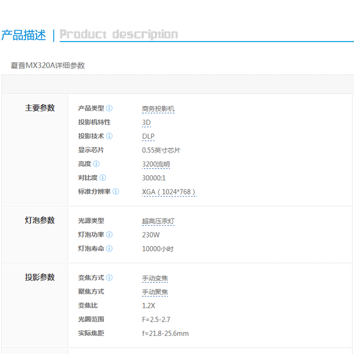Viewport: 354px width, 354px height.
Task: Click the info icon next to 对比度
Action: coord(103,178)
